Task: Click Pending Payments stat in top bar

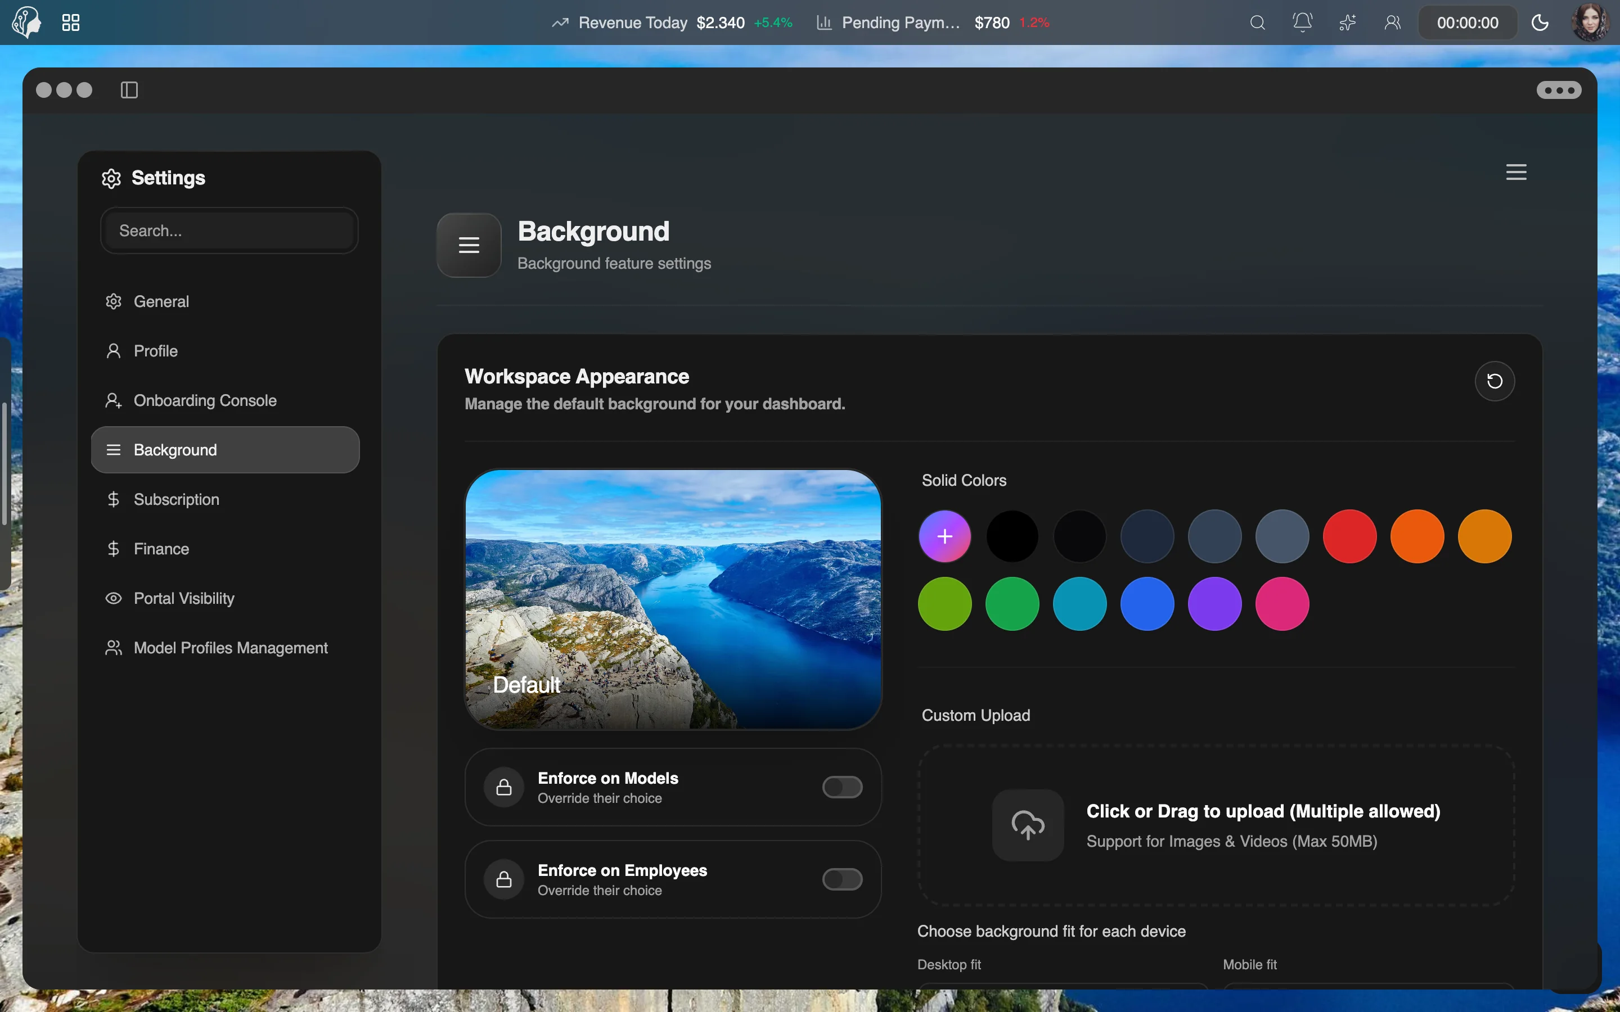Action: (x=933, y=22)
